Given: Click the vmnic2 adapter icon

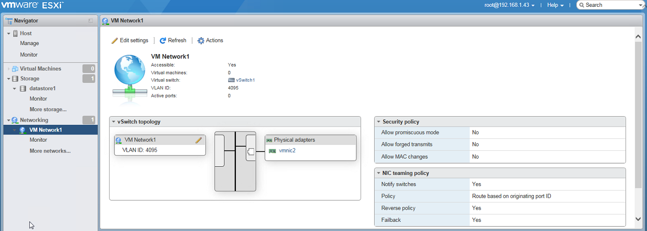Looking at the screenshot, I should 272,151.
